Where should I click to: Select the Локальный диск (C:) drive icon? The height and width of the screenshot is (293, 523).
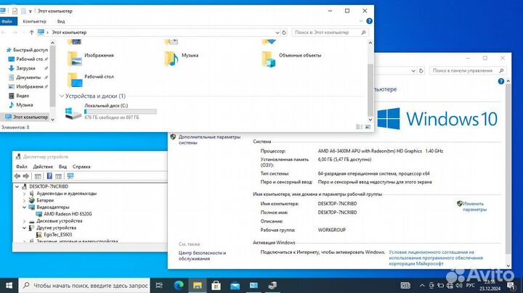click(73, 112)
